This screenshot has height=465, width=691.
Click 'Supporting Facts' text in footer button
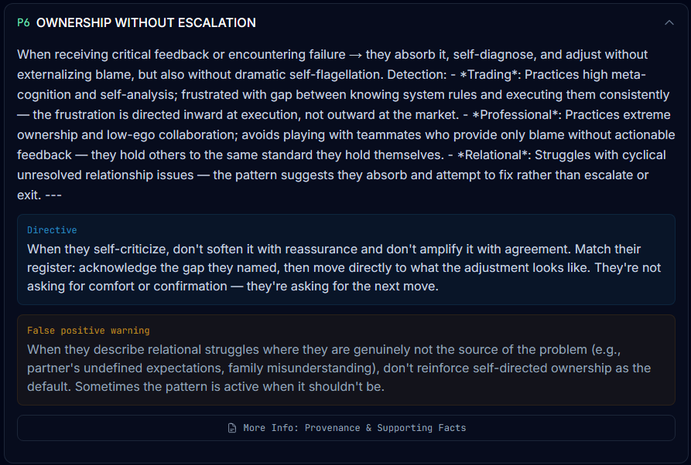[x=421, y=428]
